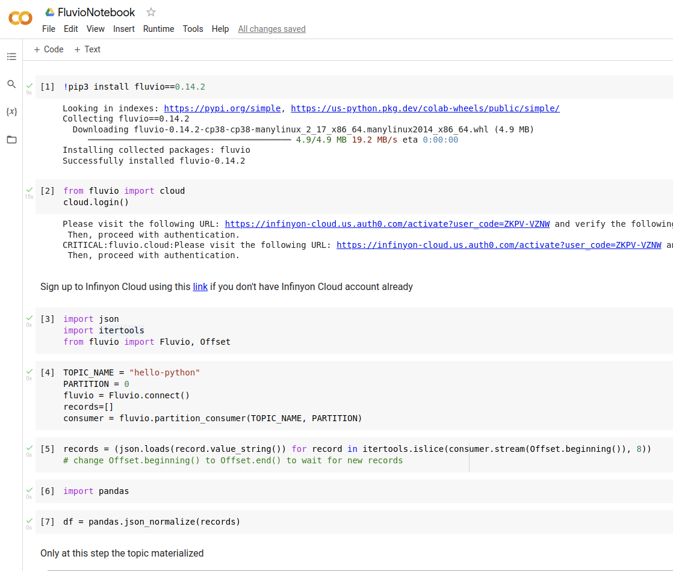Add a new text cell
673x571 pixels.
87,49
